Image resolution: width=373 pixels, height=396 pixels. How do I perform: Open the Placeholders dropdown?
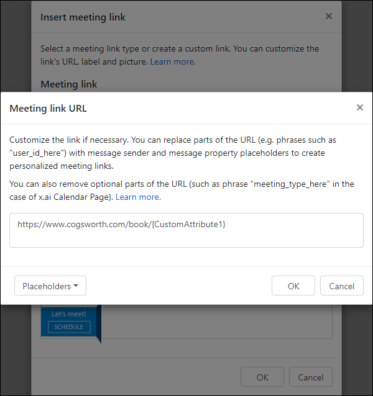[x=50, y=286]
